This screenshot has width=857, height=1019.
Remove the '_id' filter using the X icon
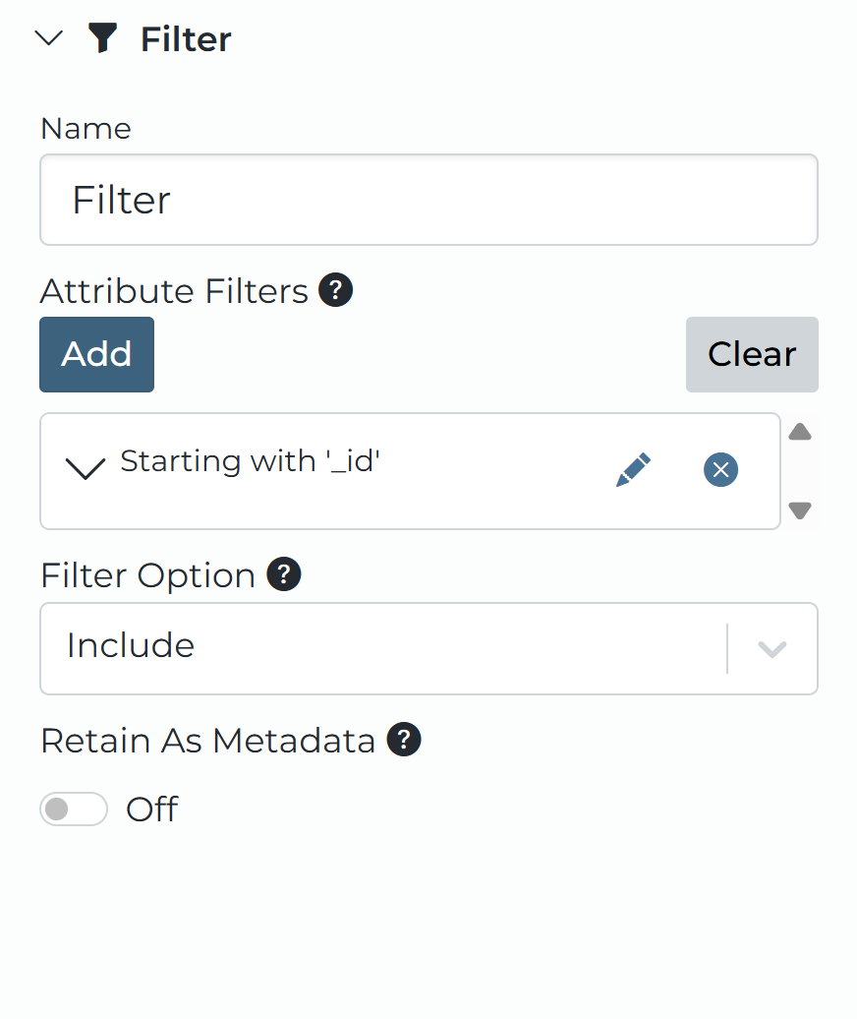pos(720,470)
